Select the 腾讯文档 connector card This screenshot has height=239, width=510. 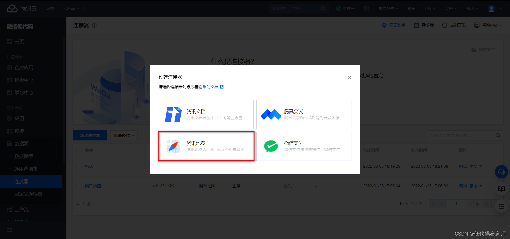206,114
